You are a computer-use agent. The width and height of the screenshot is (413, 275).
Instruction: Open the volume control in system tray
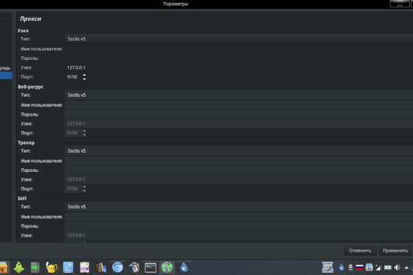tap(398, 267)
